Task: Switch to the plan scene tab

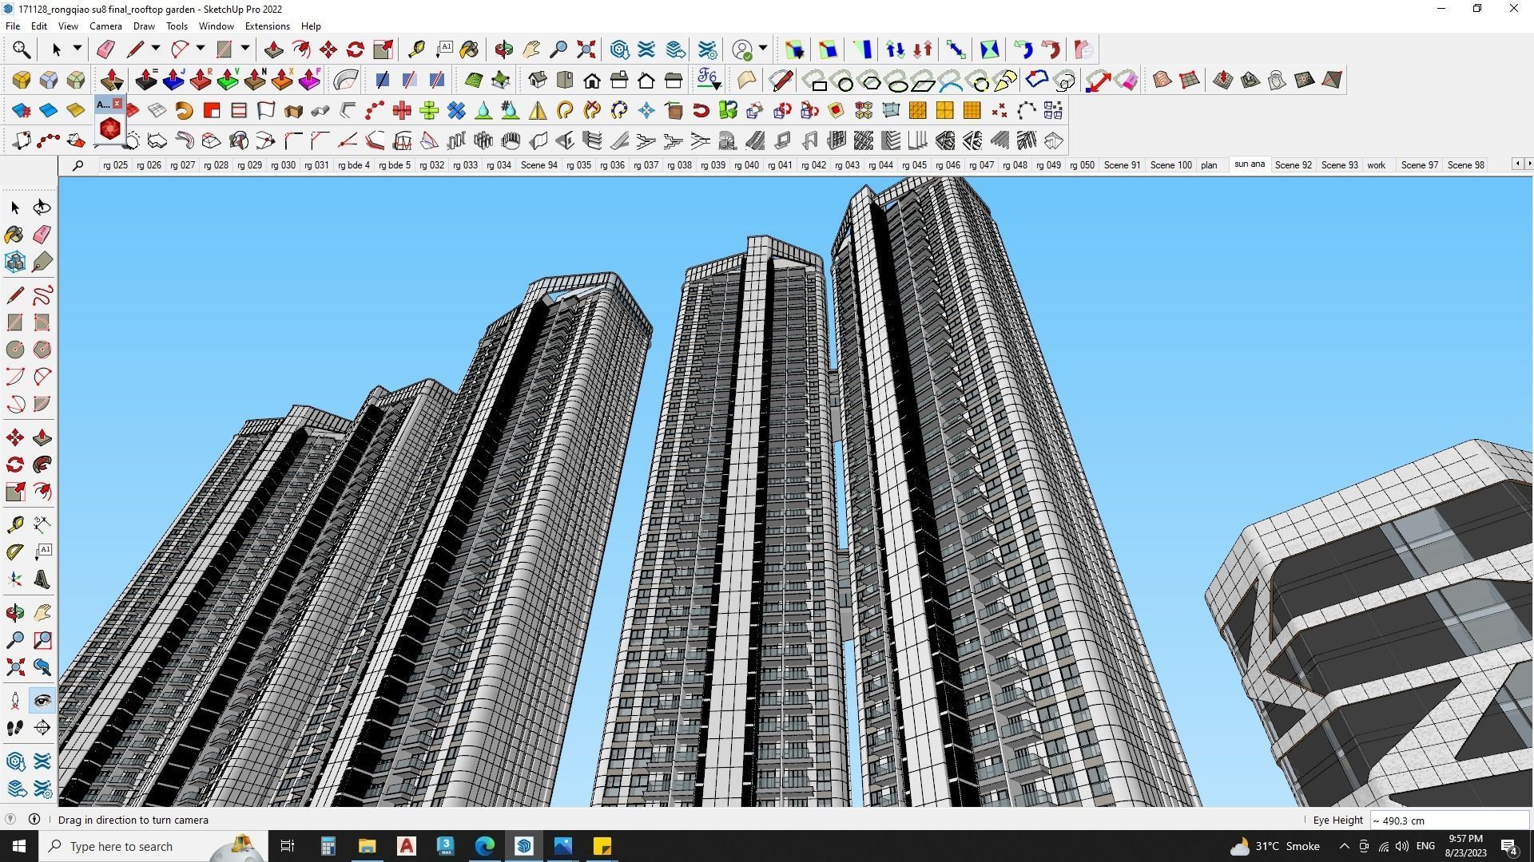Action: (1208, 165)
